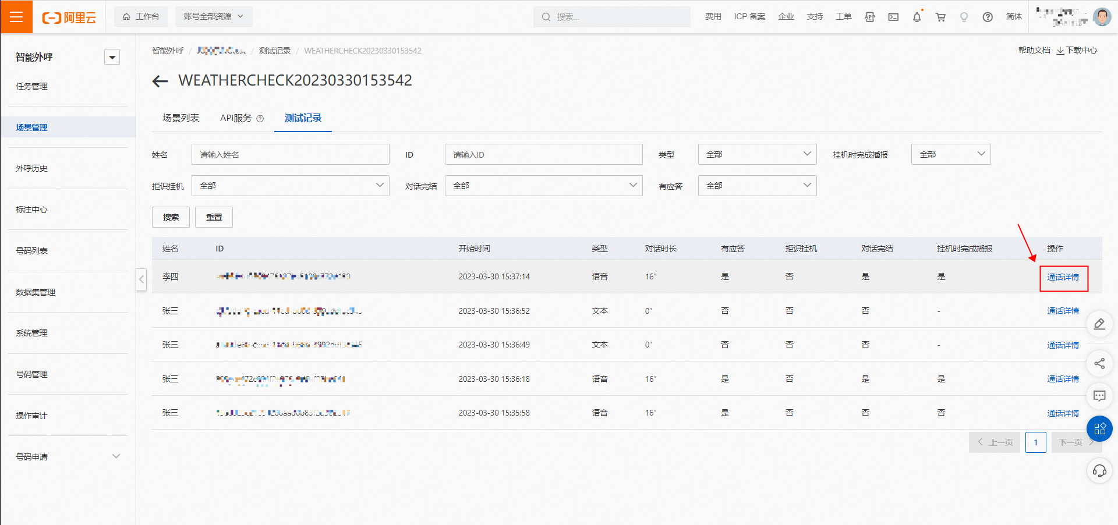Open the notifications bell
Viewport: 1118px width, 525px height.
(x=917, y=17)
